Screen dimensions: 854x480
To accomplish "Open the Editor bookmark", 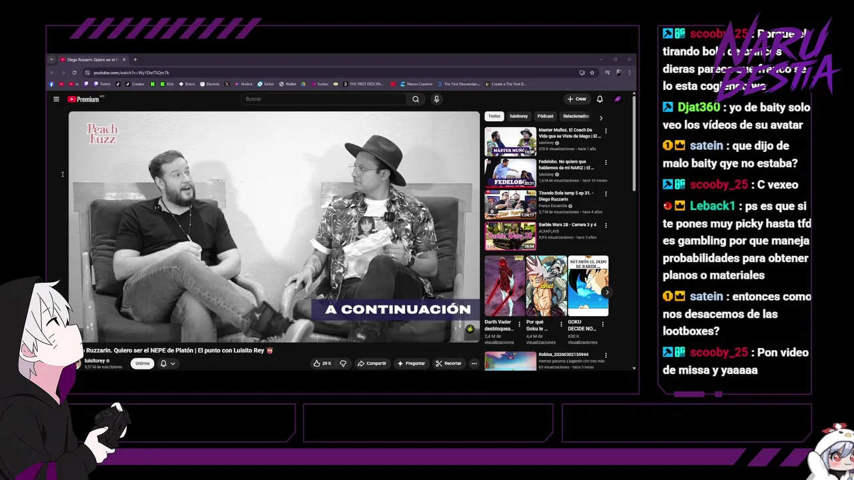I will pyautogui.click(x=266, y=84).
